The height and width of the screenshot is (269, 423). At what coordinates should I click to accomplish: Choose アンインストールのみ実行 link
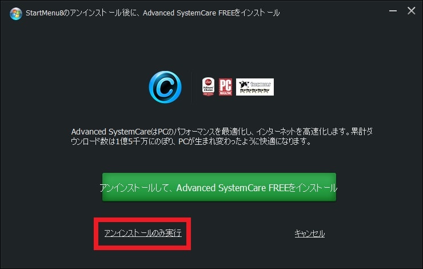143,233
